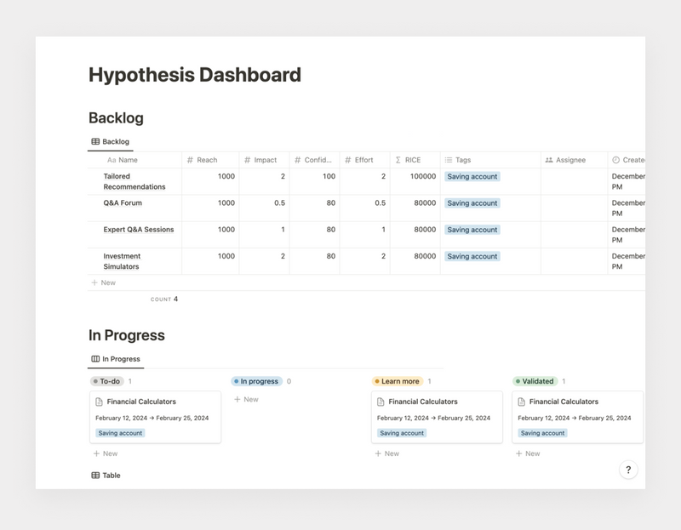Switch to the In Progress board tab
The height and width of the screenshot is (530, 681).
[116, 359]
